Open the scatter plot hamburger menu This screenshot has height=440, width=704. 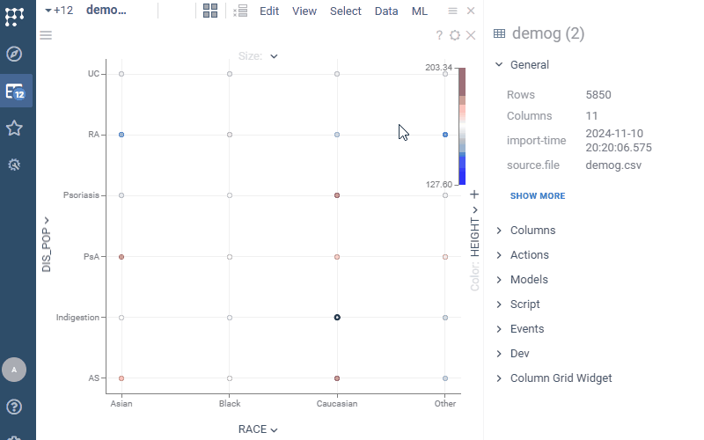46,35
